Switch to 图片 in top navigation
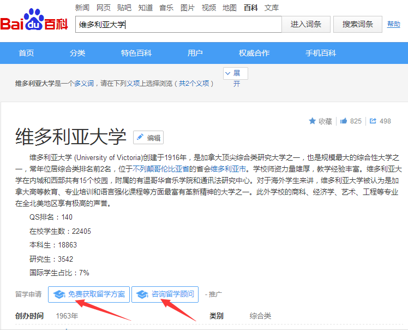The height and width of the screenshot is (330, 408). coord(188,8)
